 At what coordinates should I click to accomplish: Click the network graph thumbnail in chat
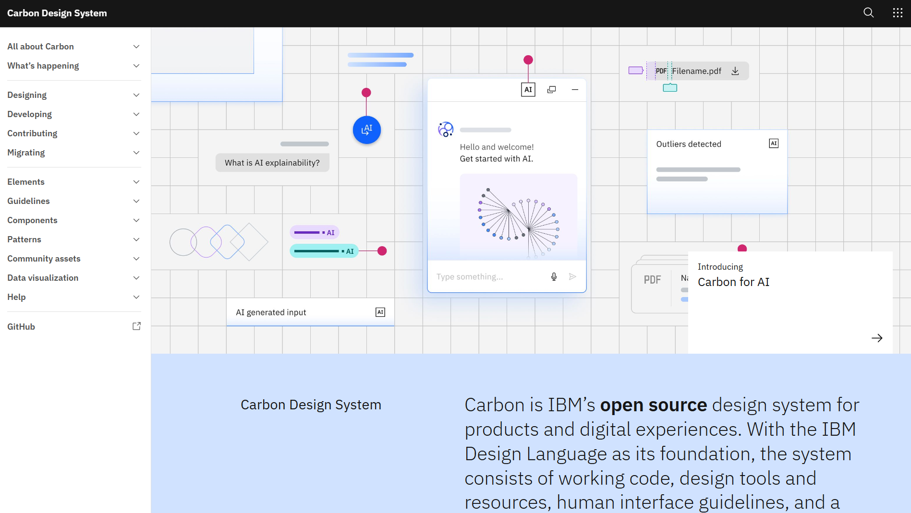coord(519,217)
